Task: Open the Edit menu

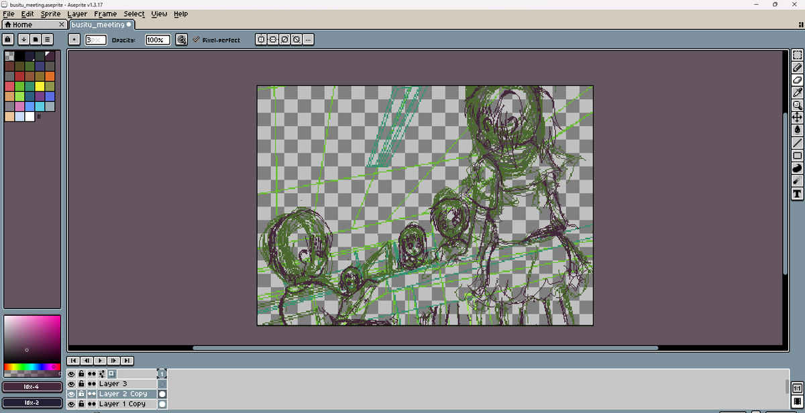Action: [28, 13]
